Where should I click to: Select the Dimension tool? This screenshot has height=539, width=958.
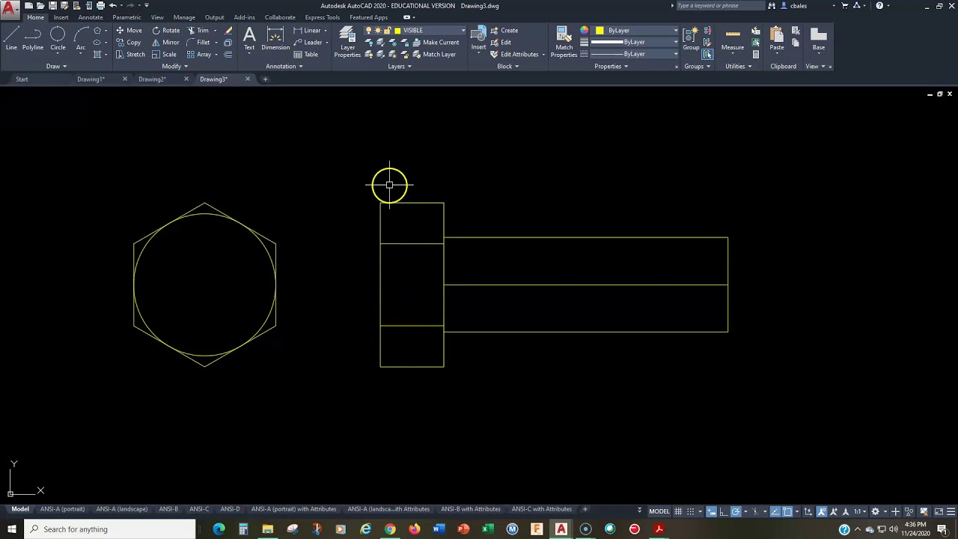(x=275, y=39)
